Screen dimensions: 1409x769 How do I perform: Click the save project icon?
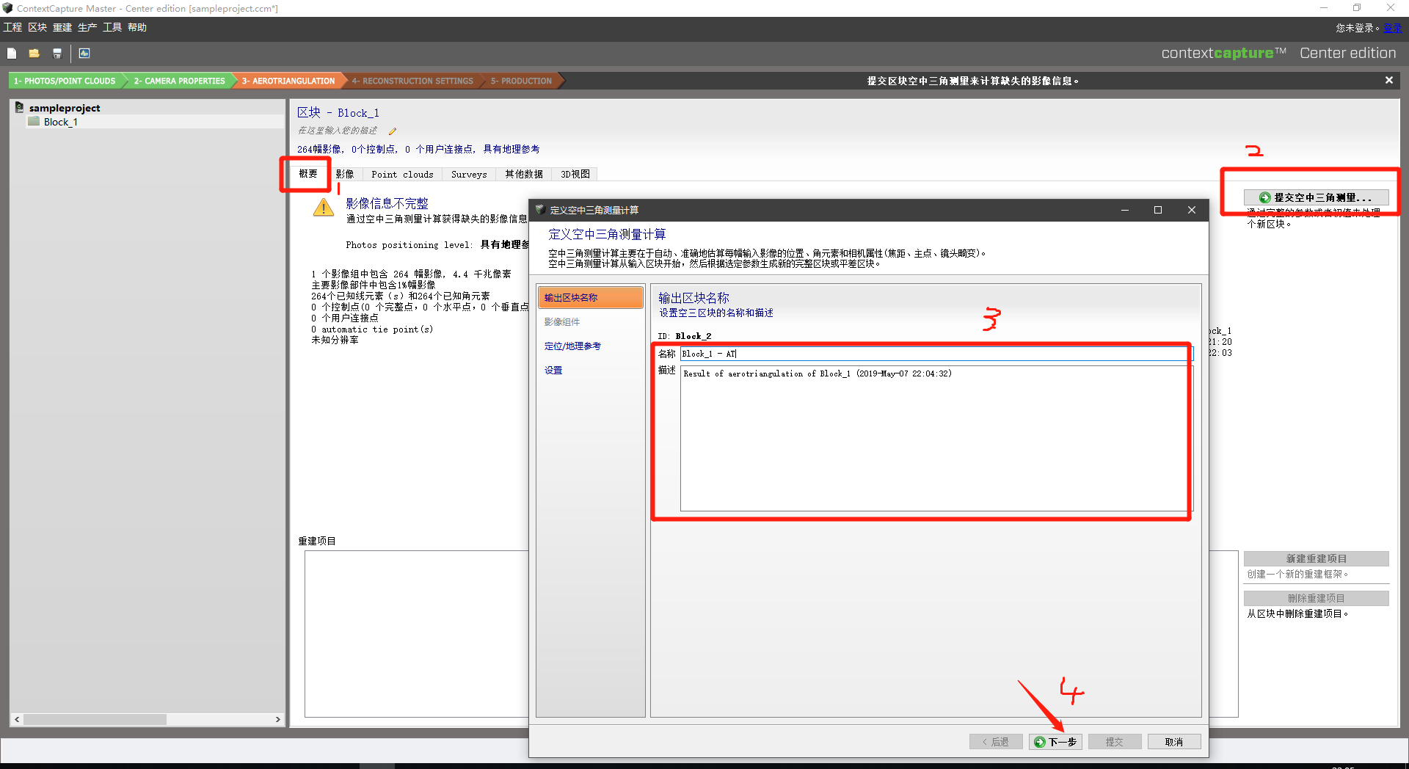click(57, 54)
